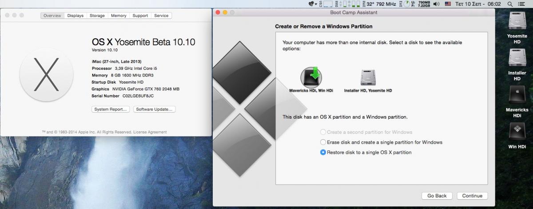The height and width of the screenshot is (209, 533).
Task: Click Continue in Boot Camp Assistant
Action: click(x=472, y=196)
